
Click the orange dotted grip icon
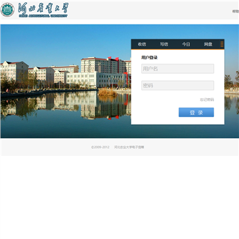coord(222,44)
